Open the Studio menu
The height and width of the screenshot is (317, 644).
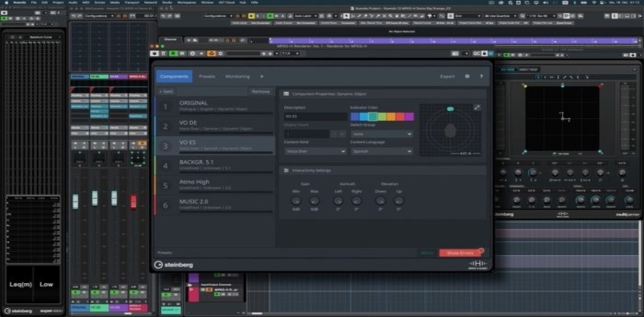tap(167, 2)
